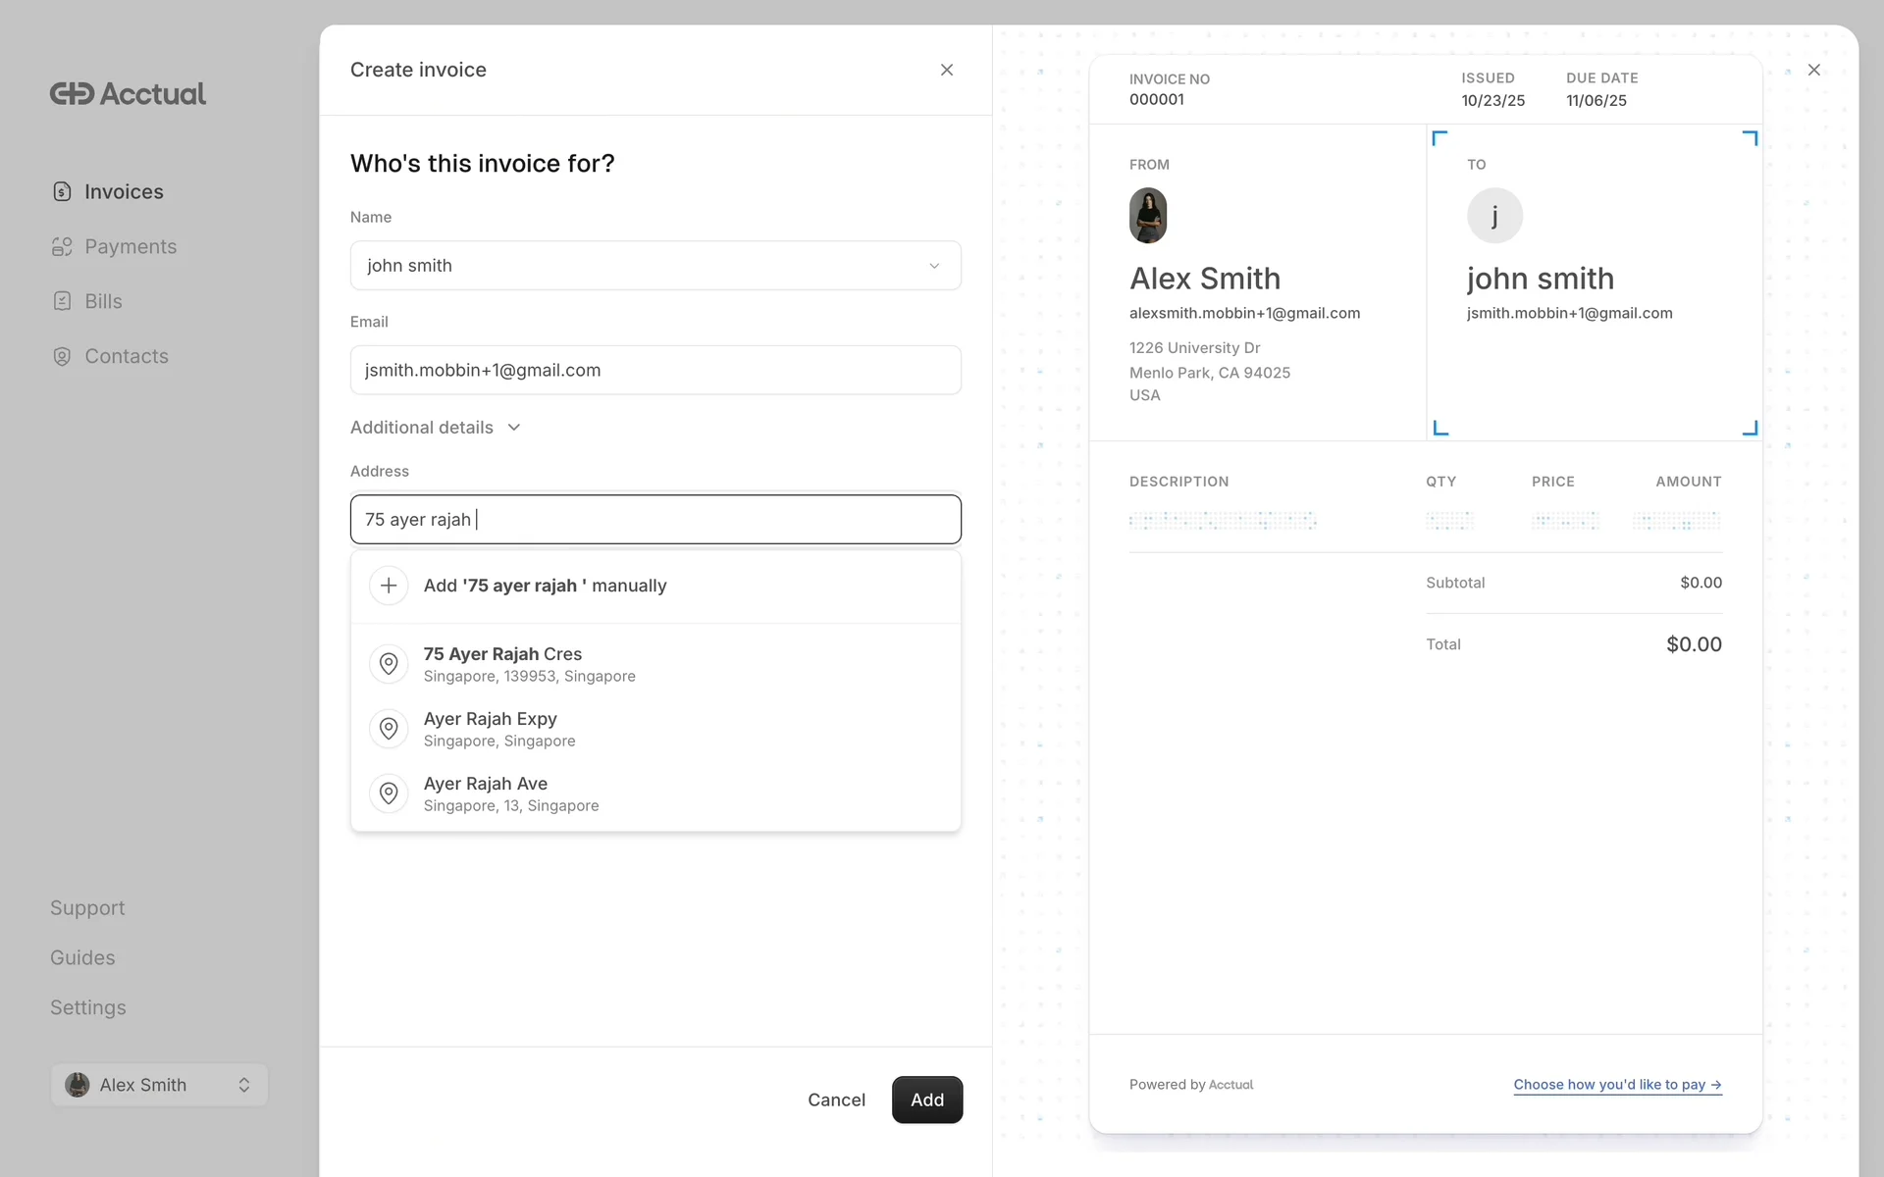Click Cancel in the invoice dialog
The image size is (1884, 1177).
tap(836, 1100)
